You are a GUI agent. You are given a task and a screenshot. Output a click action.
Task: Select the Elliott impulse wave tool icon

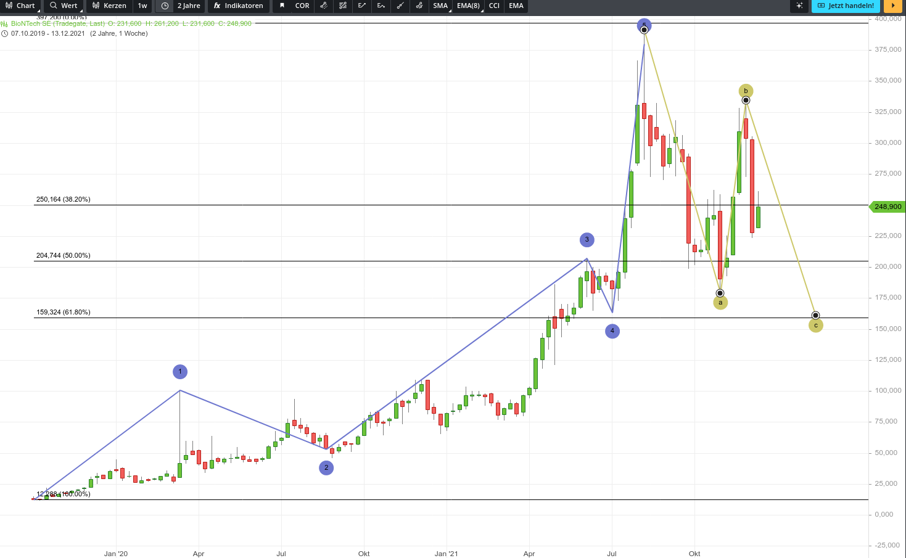pos(362,6)
